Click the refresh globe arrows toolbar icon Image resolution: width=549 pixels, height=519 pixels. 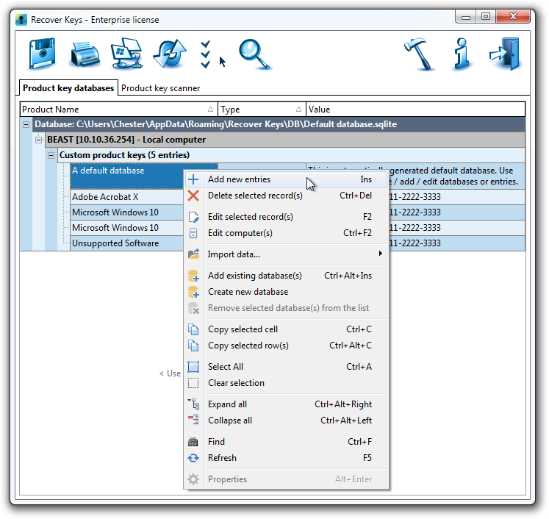pos(170,54)
